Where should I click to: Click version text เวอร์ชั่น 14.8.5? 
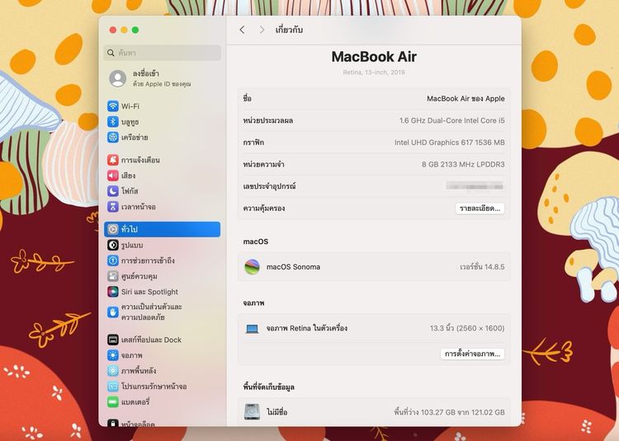point(482,267)
